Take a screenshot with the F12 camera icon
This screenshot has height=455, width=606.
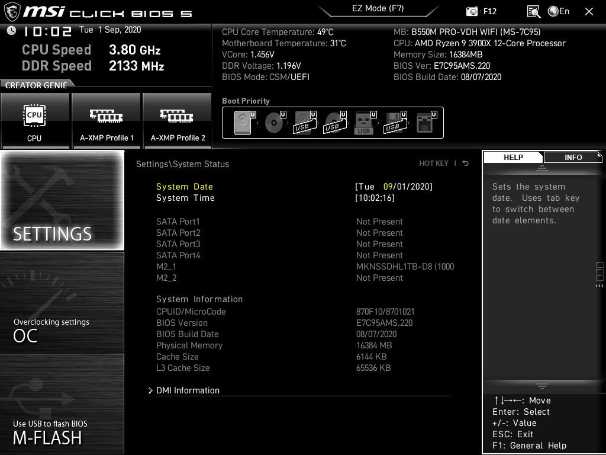(x=472, y=12)
